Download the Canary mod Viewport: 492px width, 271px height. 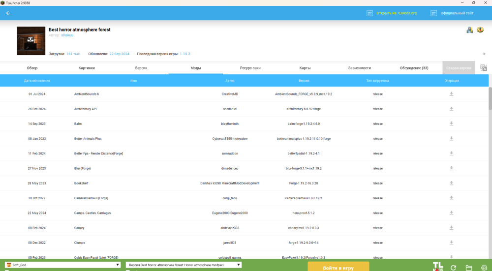click(451, 228)
